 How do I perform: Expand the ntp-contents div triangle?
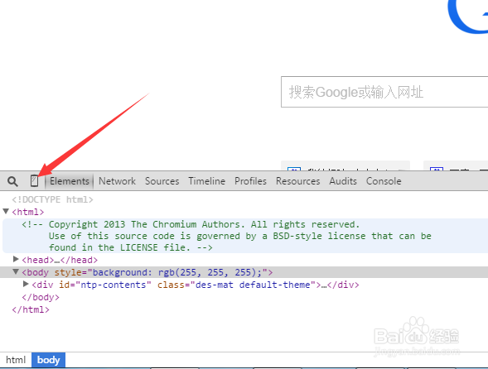26,284
